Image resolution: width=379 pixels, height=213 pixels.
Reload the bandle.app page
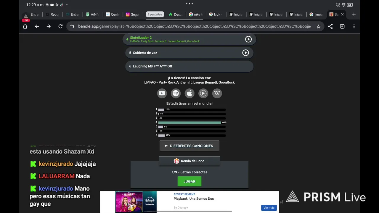60,26
